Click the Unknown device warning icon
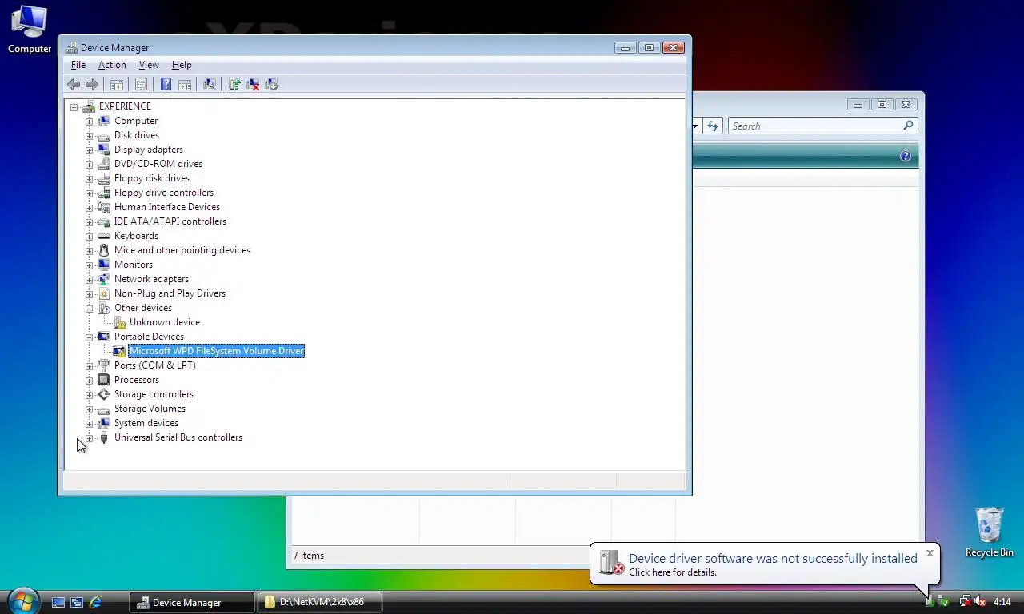 point(119,322)
